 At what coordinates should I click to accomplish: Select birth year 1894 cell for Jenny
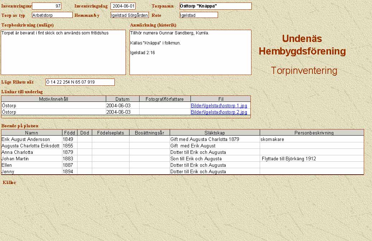click(70, 171)
